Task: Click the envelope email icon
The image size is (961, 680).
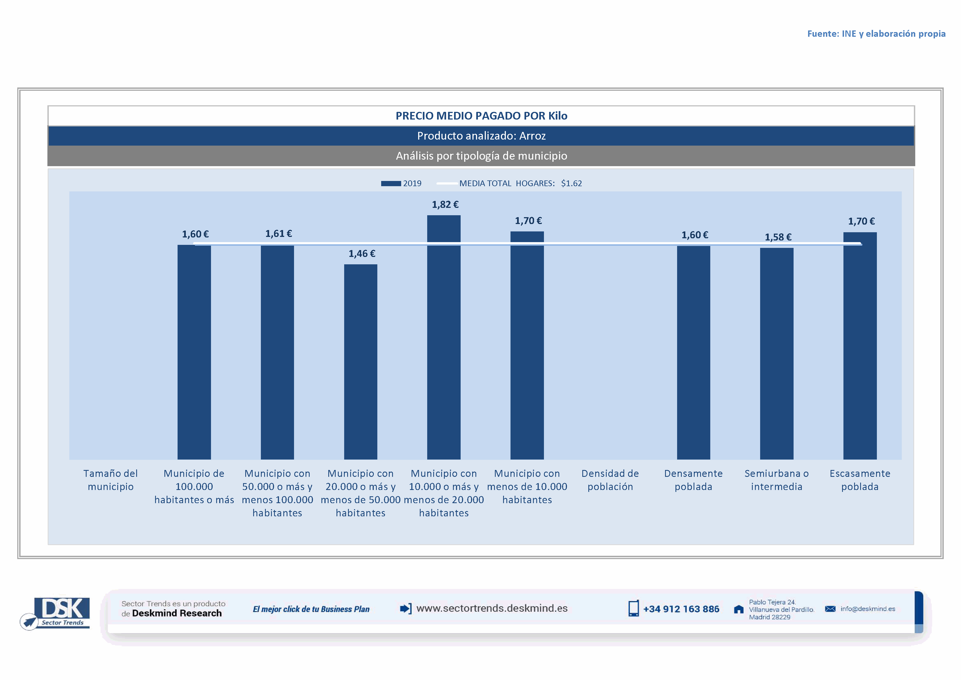Action: (830, 609)
